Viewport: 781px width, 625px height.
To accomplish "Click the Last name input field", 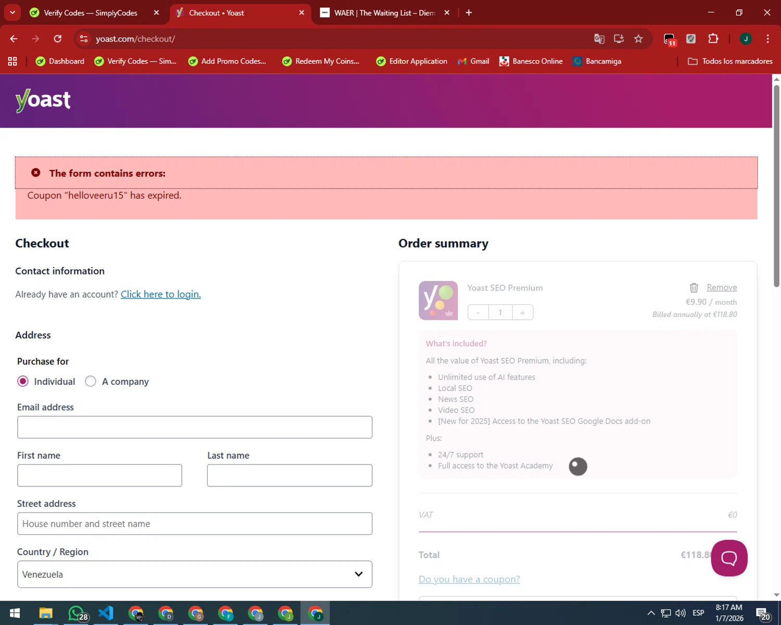I will pos(289,476).
